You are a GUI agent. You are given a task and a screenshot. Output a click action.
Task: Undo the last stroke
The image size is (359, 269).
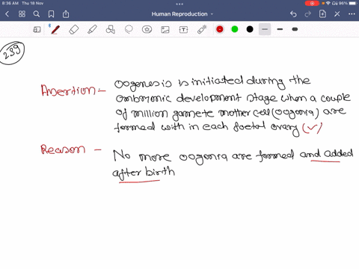[x=293, y=14]
